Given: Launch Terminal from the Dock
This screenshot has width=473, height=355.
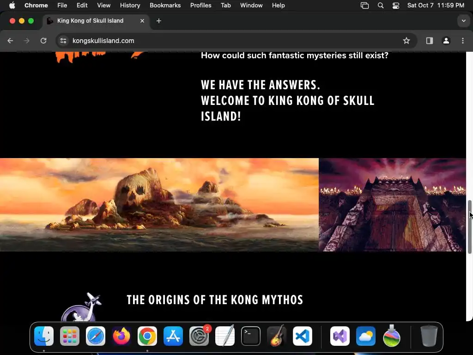Looking at the screenshot, I should [251, 336].
